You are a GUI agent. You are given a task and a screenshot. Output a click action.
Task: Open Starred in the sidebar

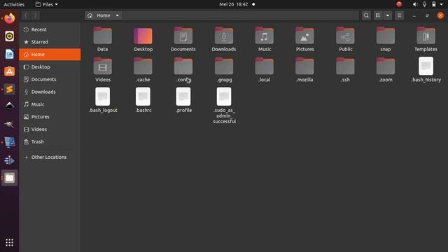point(50,42)
